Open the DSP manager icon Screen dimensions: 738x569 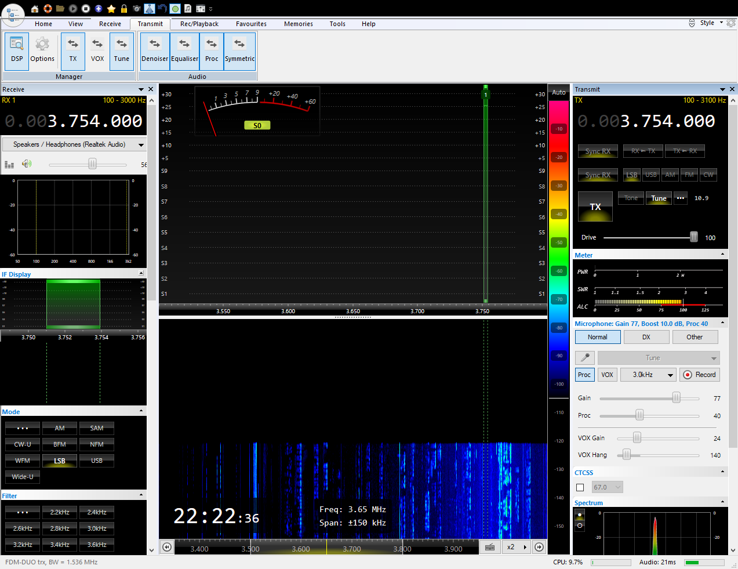pos(17,50)
